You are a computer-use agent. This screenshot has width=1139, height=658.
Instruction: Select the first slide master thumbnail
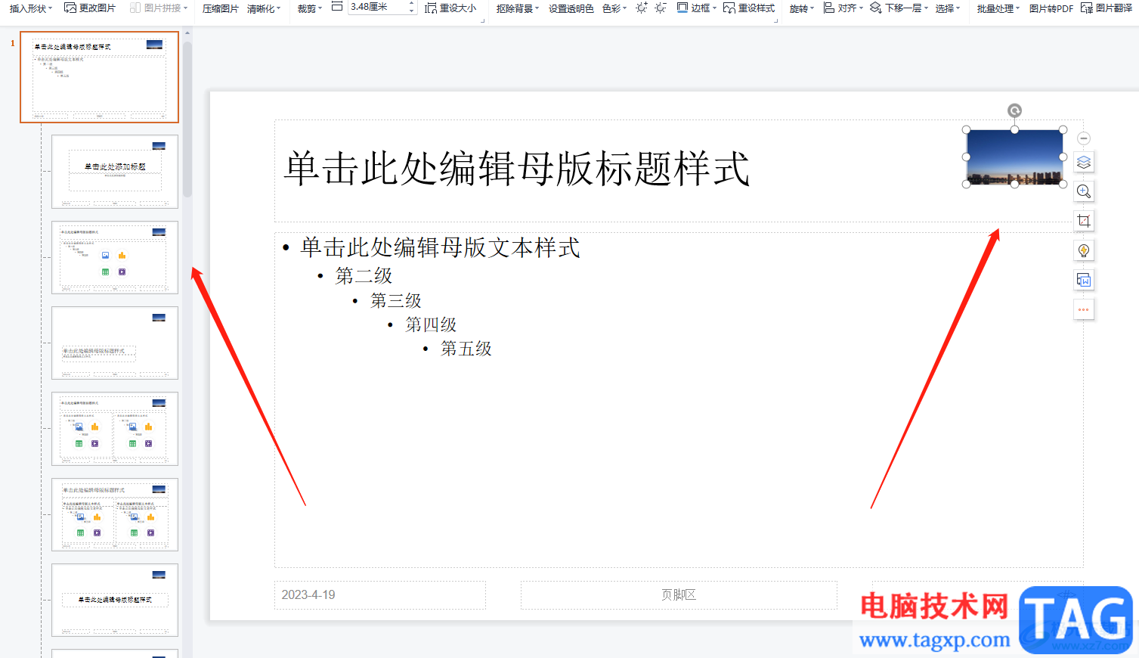click(99, 77)
